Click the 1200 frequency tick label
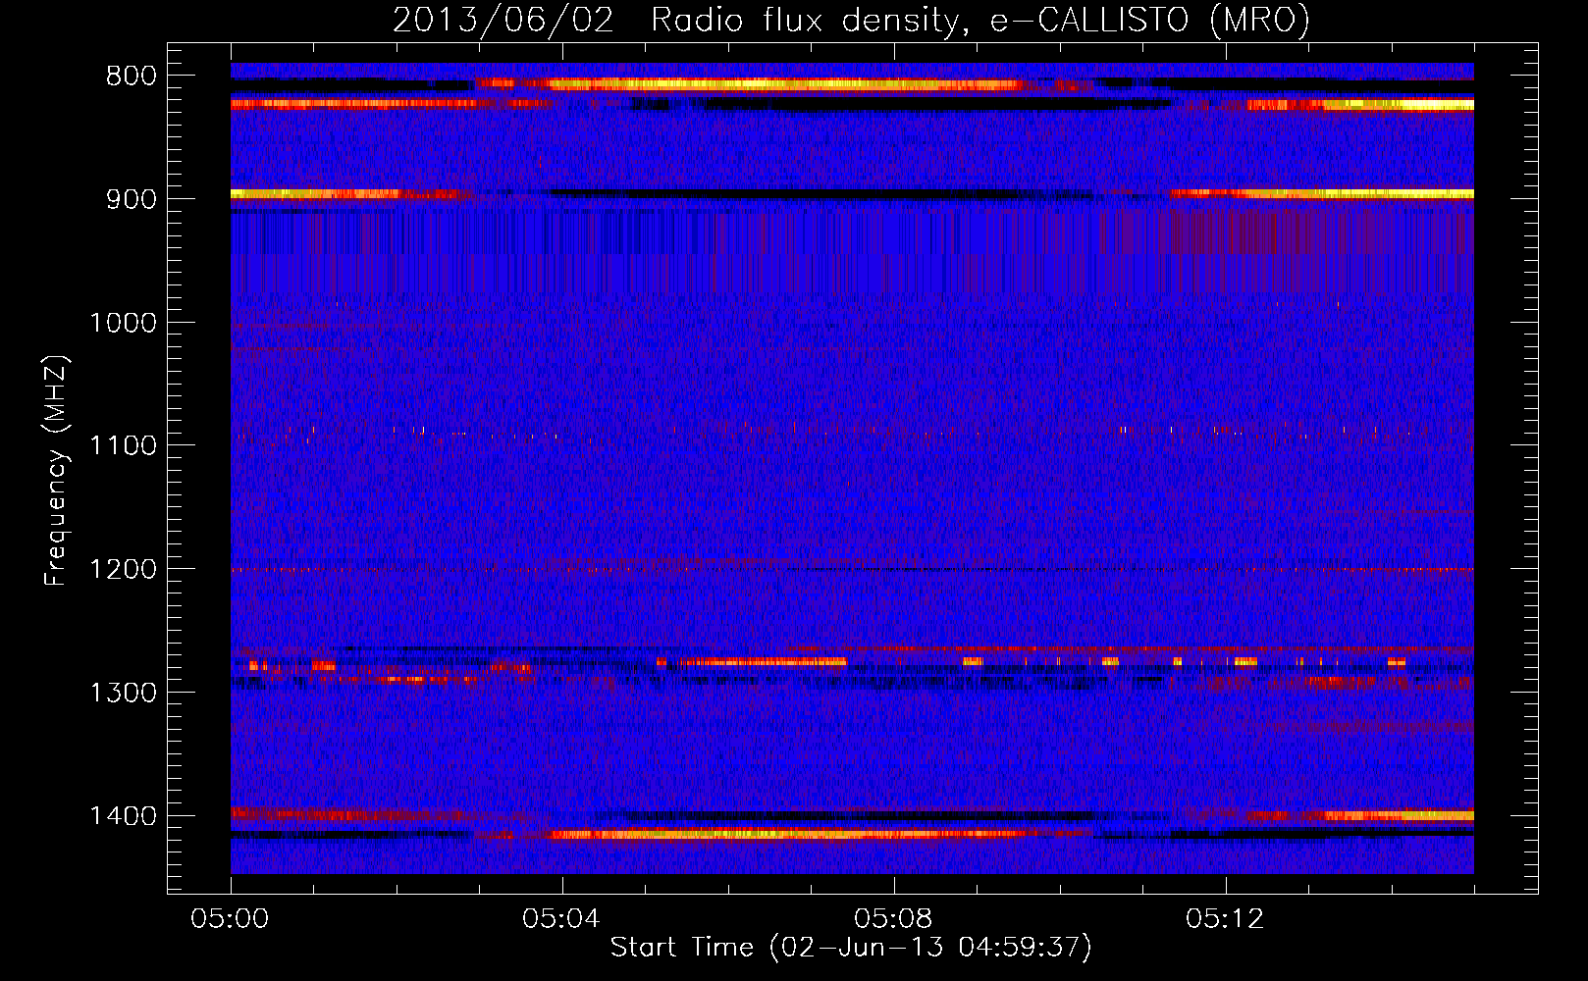 [x=123, y=570]
